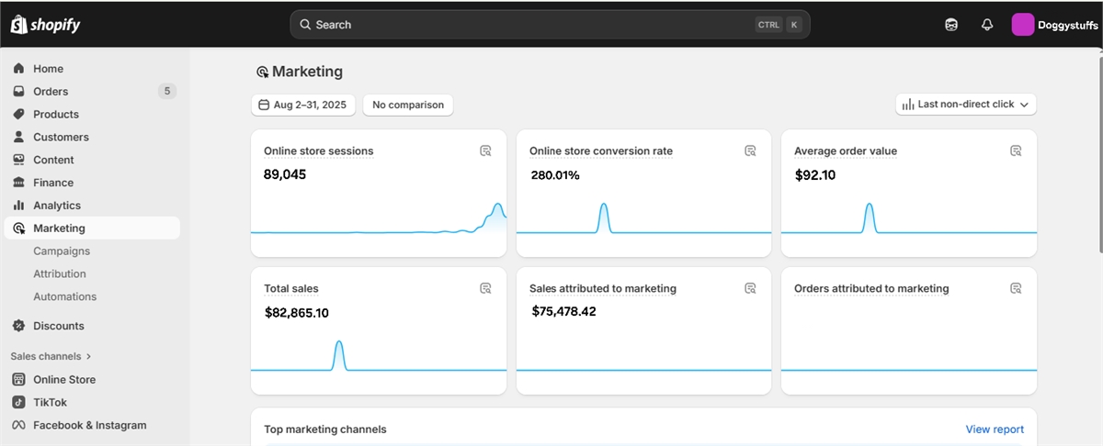The height and width of the screenshot is (446, 1103).
Task: Expand the Sales channels section
Action: click(x=51, y=356)
